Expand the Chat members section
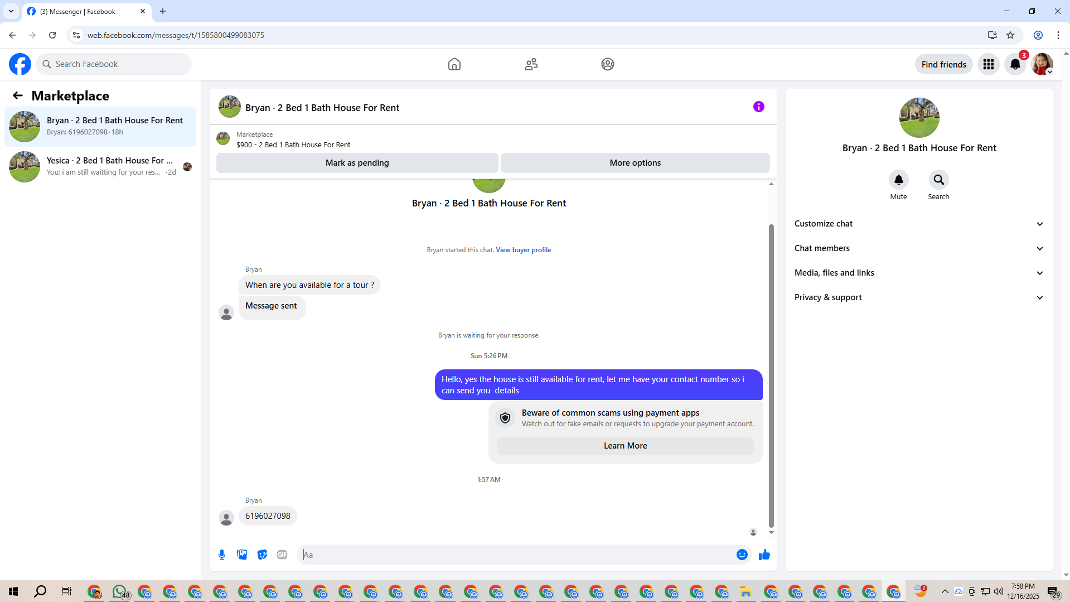This screenshot has width=1070, height=602. (x=919, y=248)
